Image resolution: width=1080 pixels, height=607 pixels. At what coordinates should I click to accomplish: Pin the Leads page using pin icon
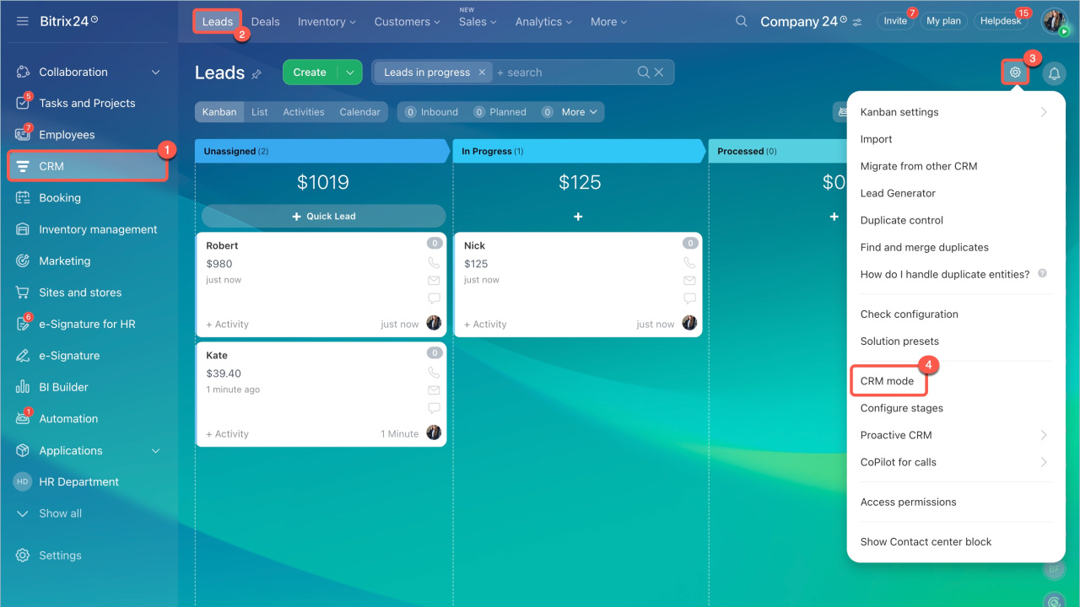[256, 74]
